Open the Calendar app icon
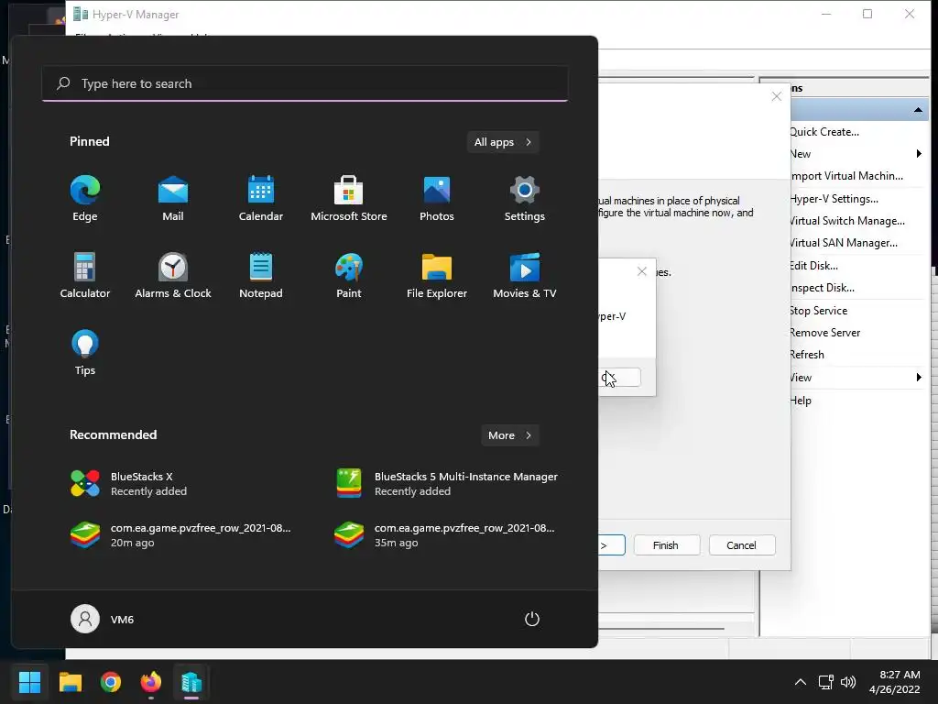Image resolution: width=938 pixels, height=704 pixels. [261, 198]
